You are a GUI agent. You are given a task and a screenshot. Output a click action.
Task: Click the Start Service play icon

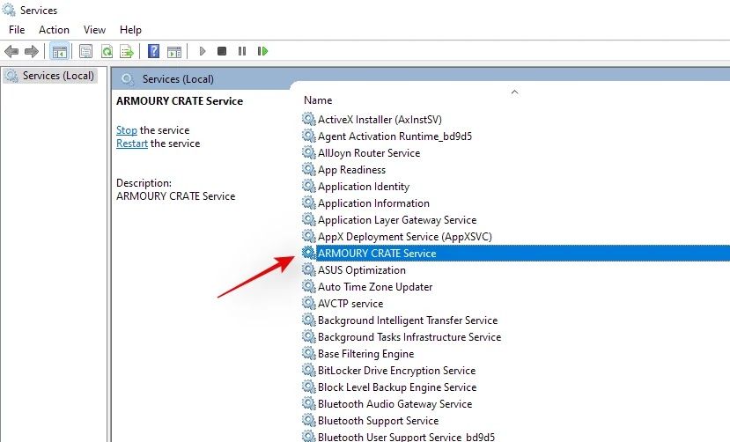pyautogui.click(x=202, y=51)
